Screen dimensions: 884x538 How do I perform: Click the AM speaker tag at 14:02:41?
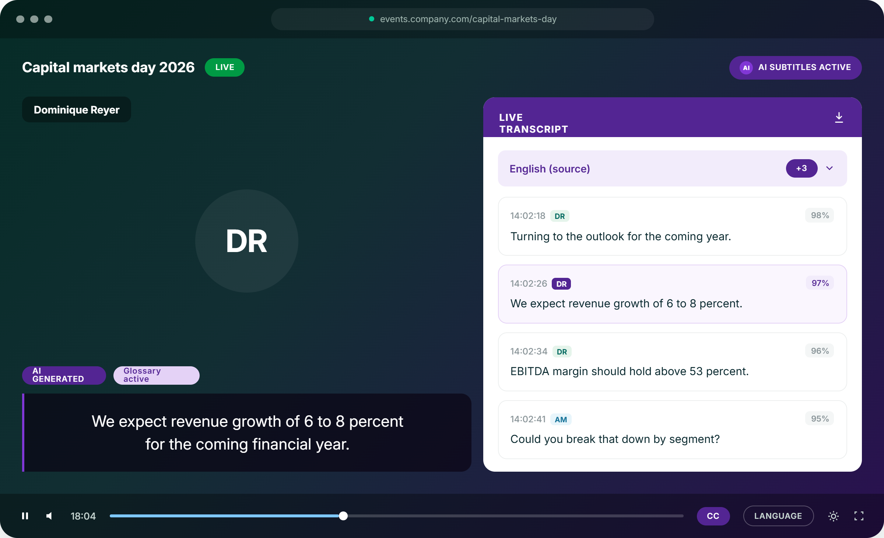tap(561, 419)
